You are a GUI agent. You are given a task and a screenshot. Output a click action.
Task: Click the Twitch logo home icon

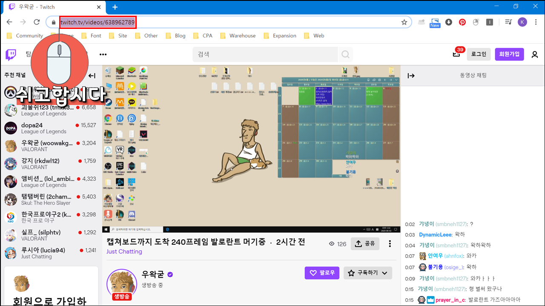[11, 54]
